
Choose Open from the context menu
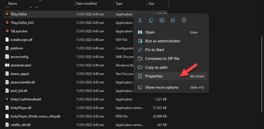[x=171, y=32]
